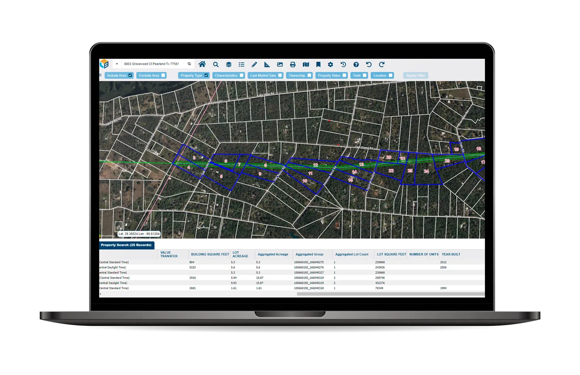The height and width of the screenshot is (375, 580).
Task: Open settings gear icon
Action: pos(330,65)
